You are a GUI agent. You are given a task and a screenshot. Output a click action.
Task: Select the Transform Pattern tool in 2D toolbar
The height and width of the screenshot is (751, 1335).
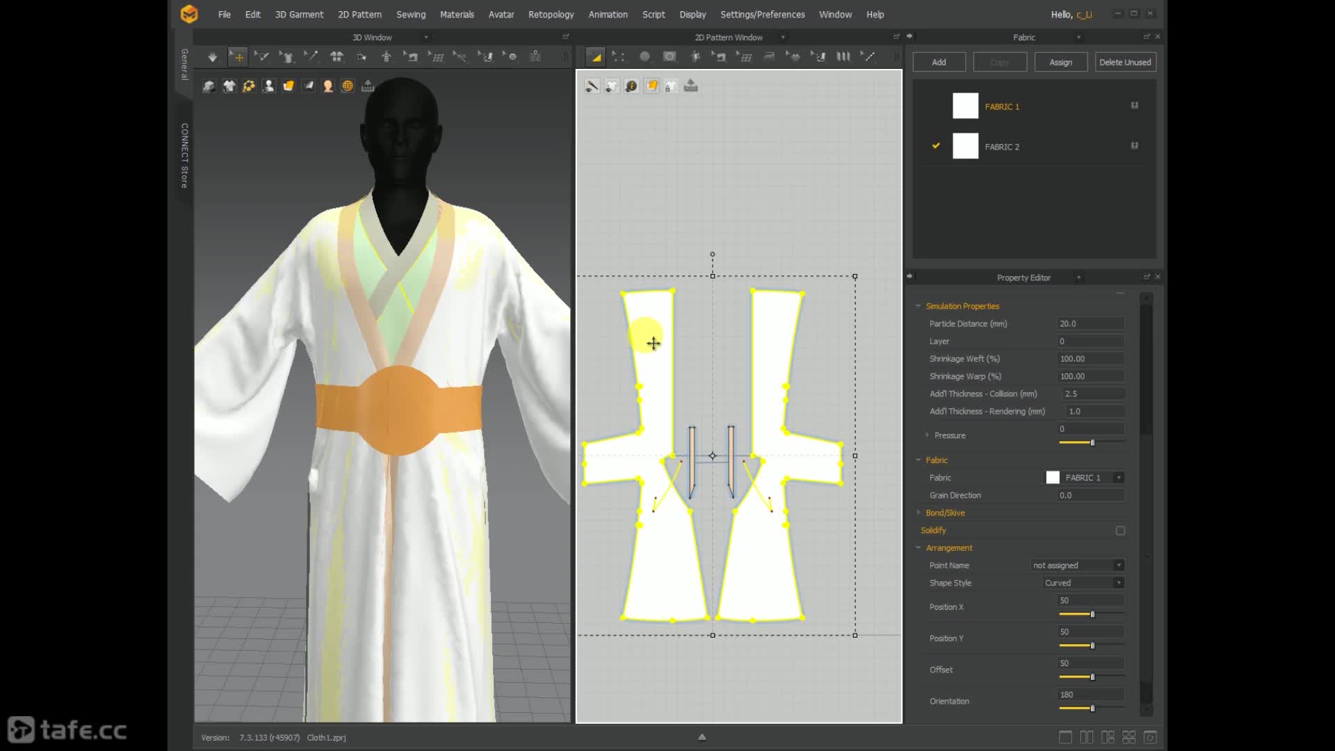click(595, 57)
